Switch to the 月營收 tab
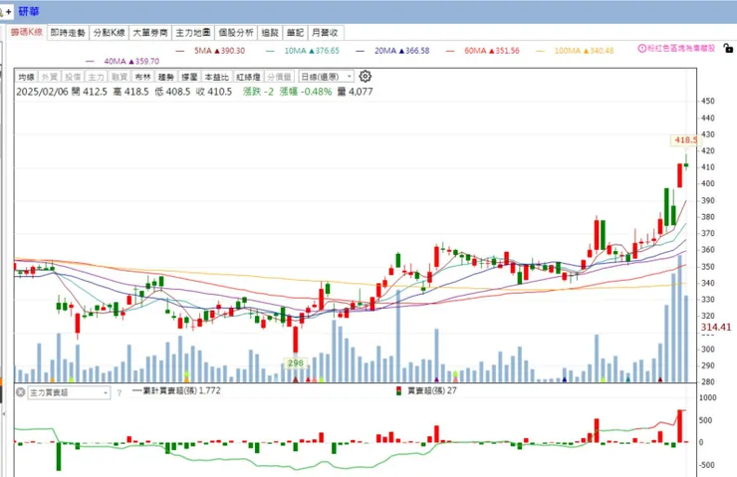Image resolution: width=737 pixels, height=477 pixels. [325, 33]
